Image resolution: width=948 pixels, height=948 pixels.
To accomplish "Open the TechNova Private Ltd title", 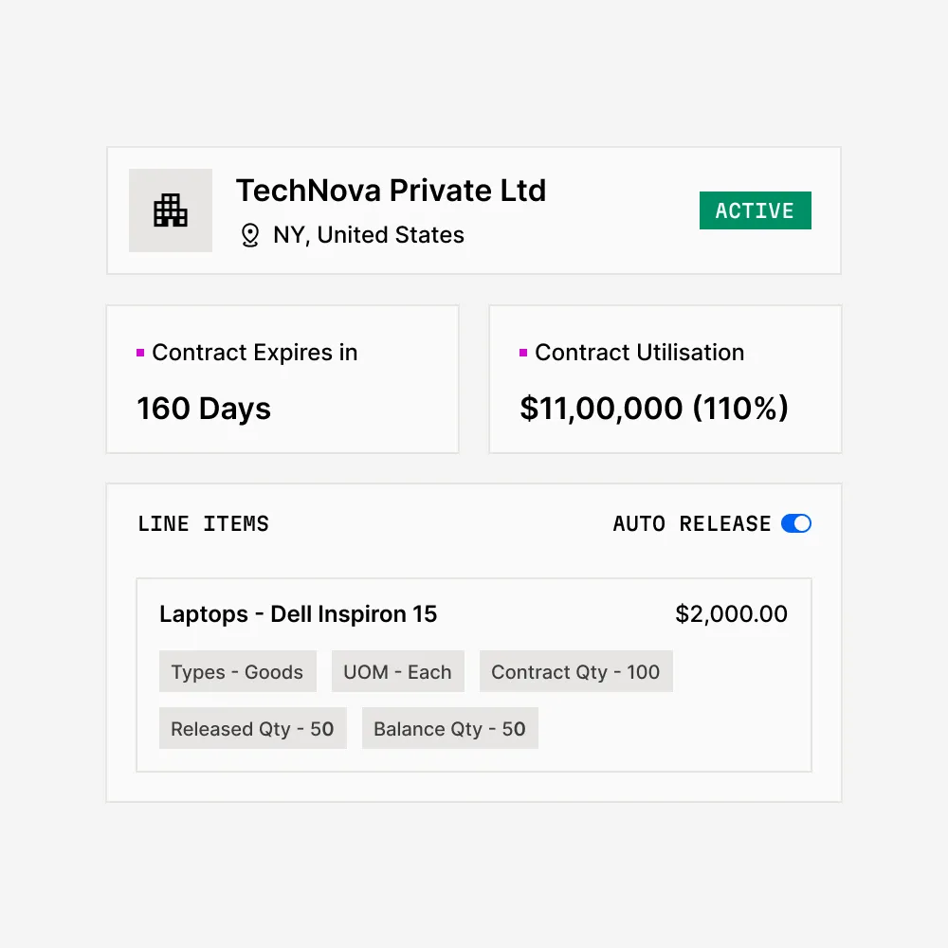I will [391, 191].
